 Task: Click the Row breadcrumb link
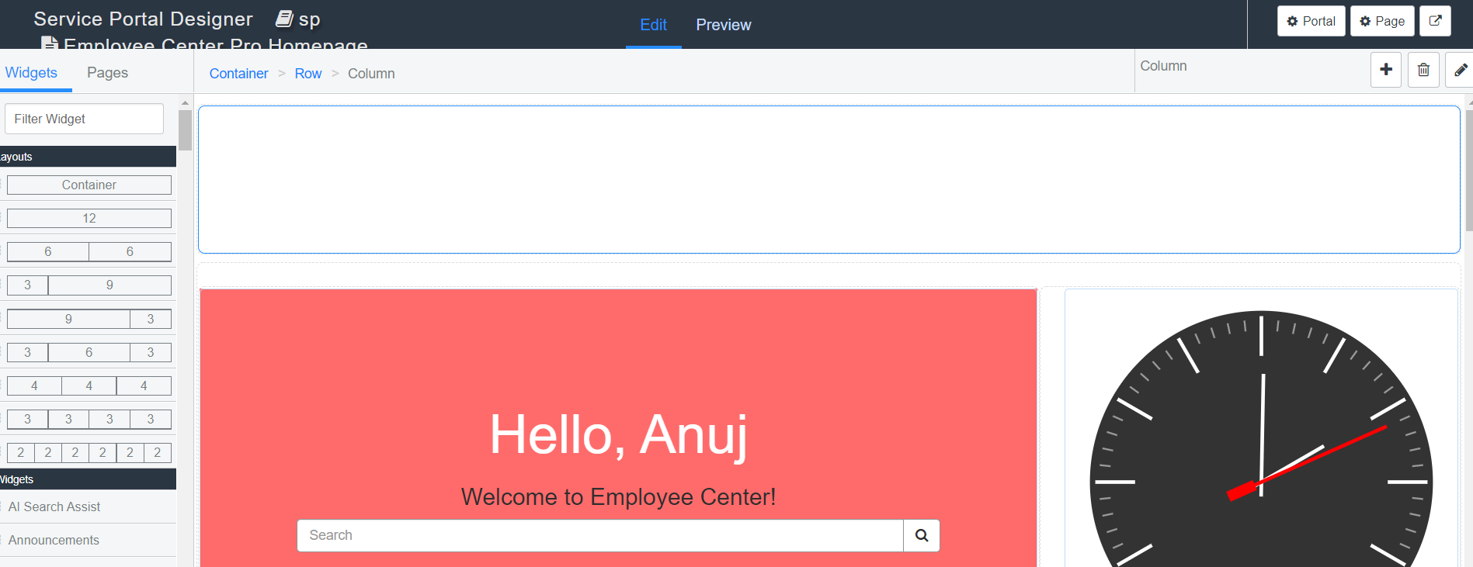tap(307, 74)
